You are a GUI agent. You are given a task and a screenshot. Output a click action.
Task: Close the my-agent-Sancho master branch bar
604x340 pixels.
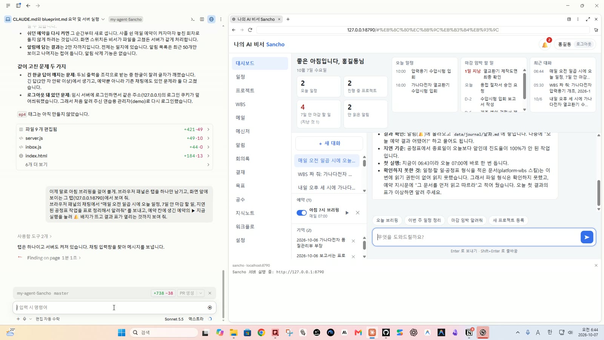click(x=210, y=293)
